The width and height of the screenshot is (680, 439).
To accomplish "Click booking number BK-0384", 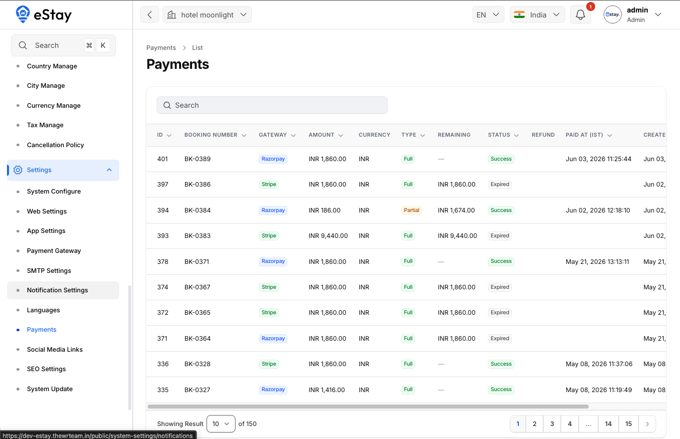I will click(198, 211).
